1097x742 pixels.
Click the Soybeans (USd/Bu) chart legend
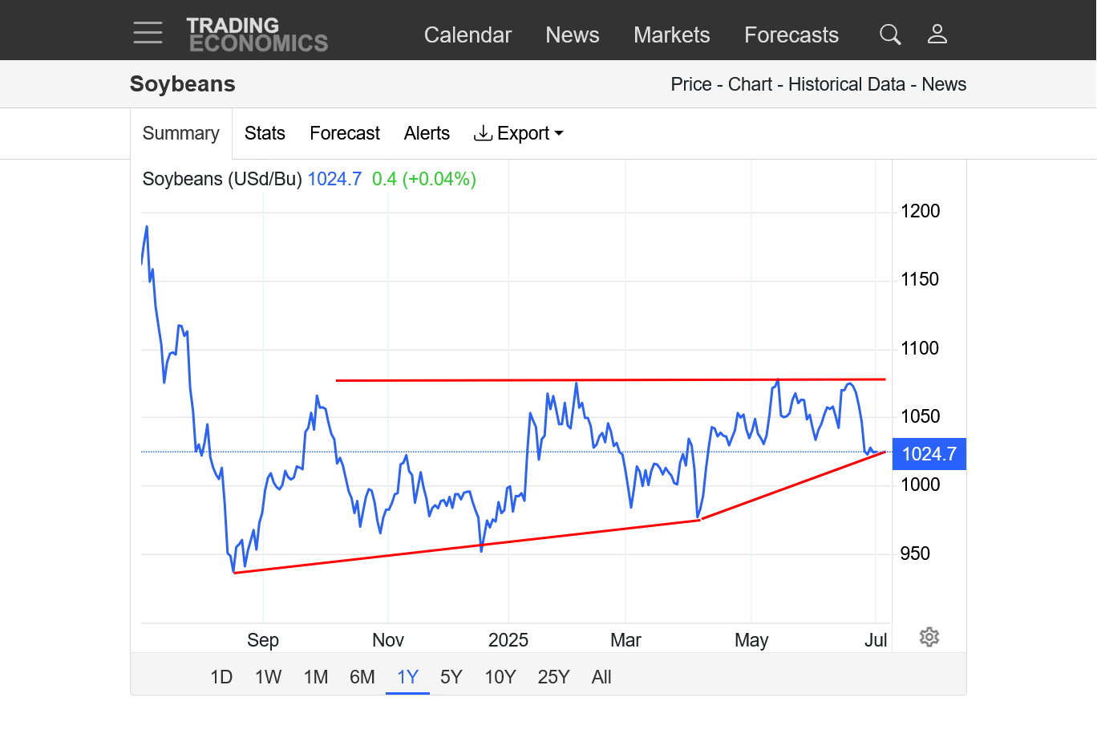point(222,179)
